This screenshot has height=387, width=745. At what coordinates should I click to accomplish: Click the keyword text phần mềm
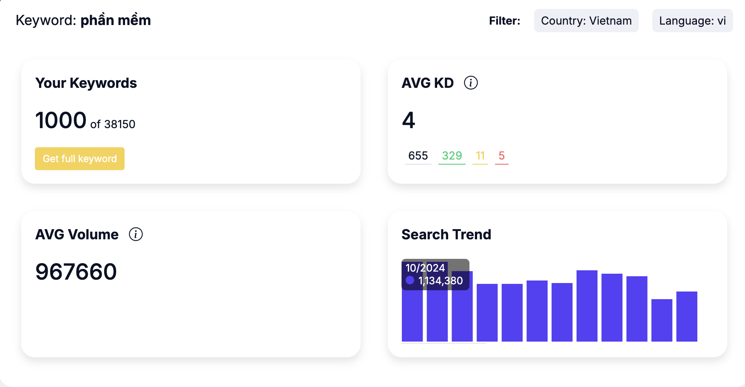(116, 20)
